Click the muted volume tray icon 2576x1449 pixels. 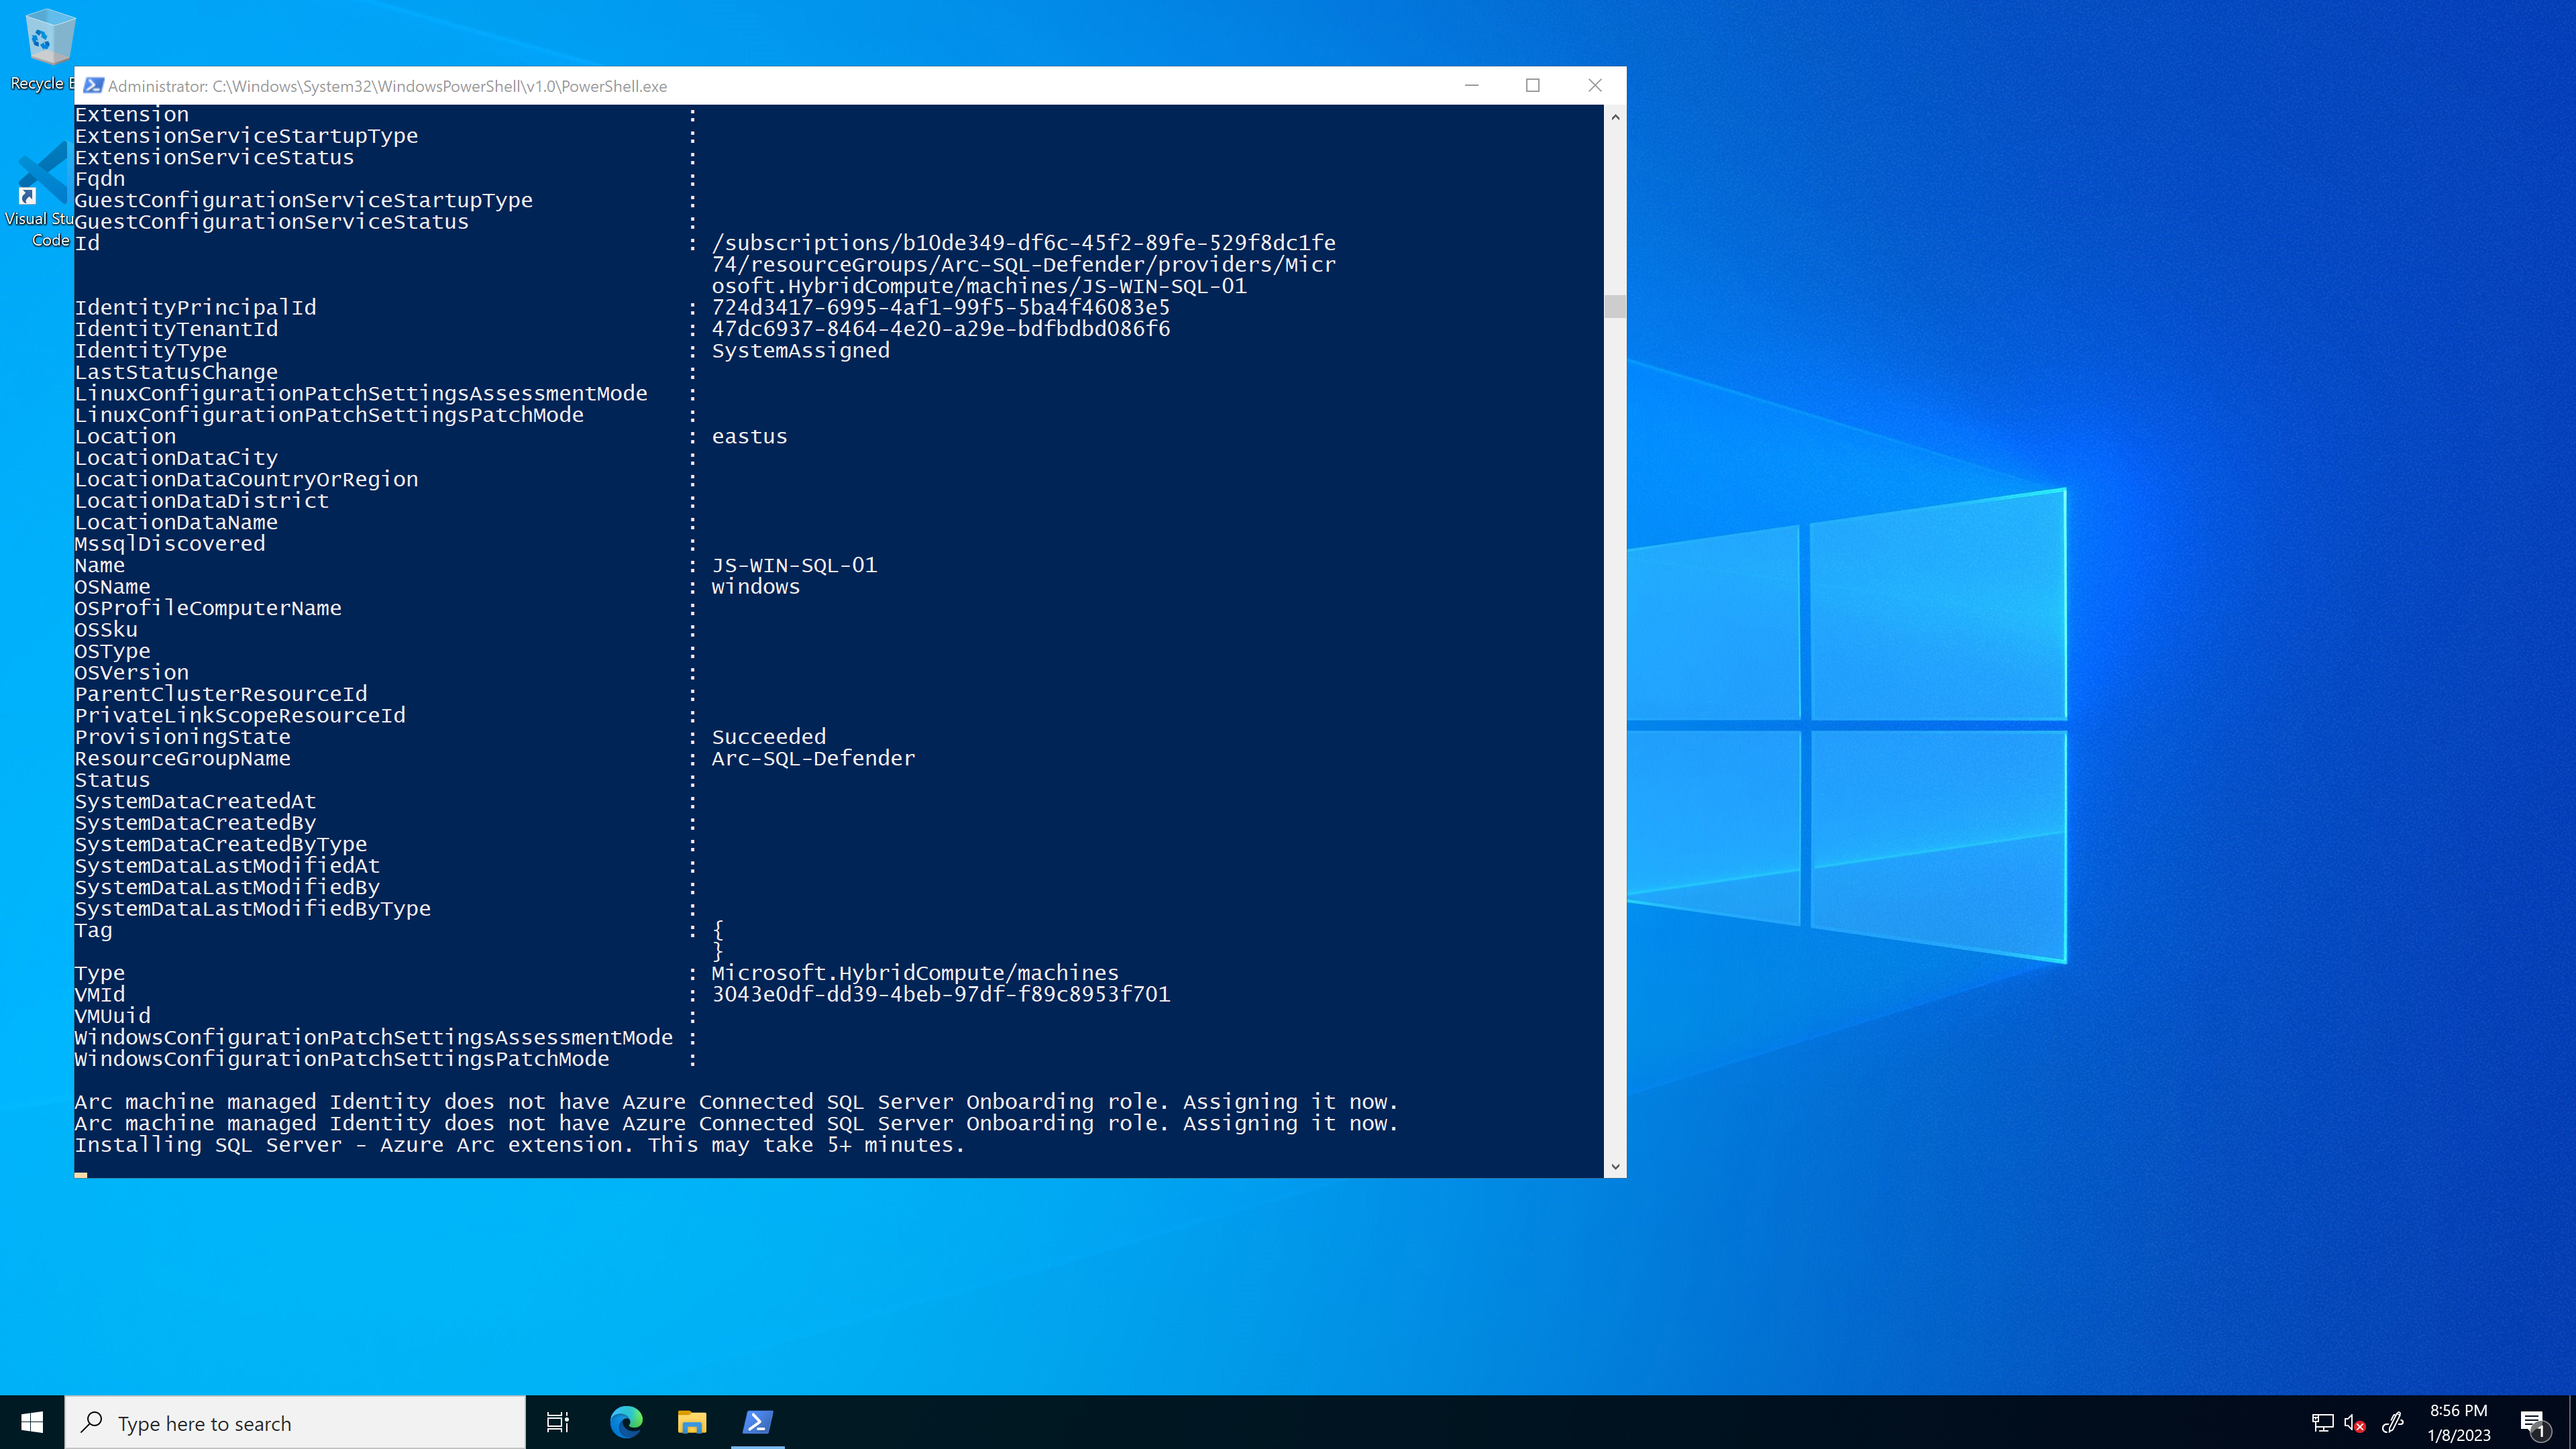pyautogui.click(x=2354, y=1422)
